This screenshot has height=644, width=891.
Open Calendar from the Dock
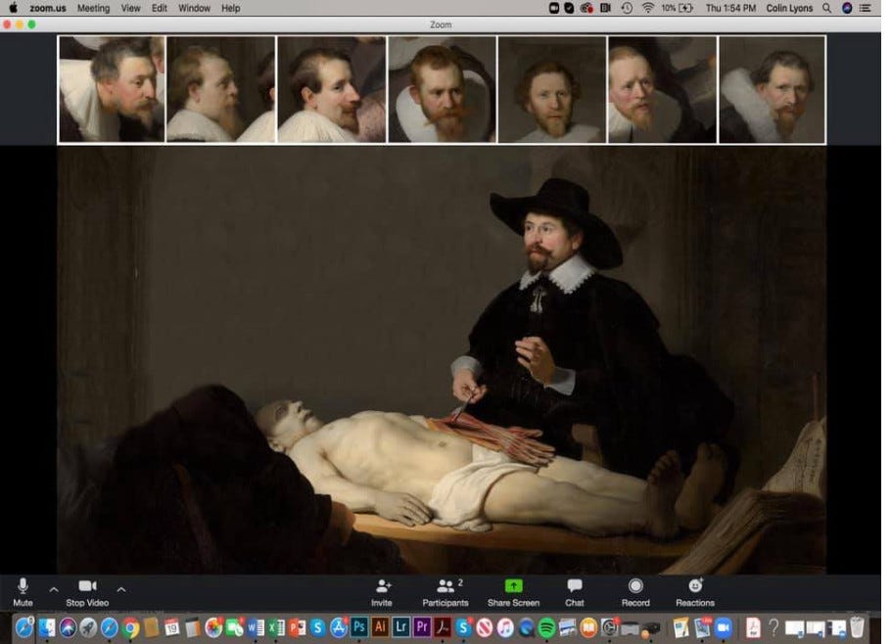click(171, 627)
